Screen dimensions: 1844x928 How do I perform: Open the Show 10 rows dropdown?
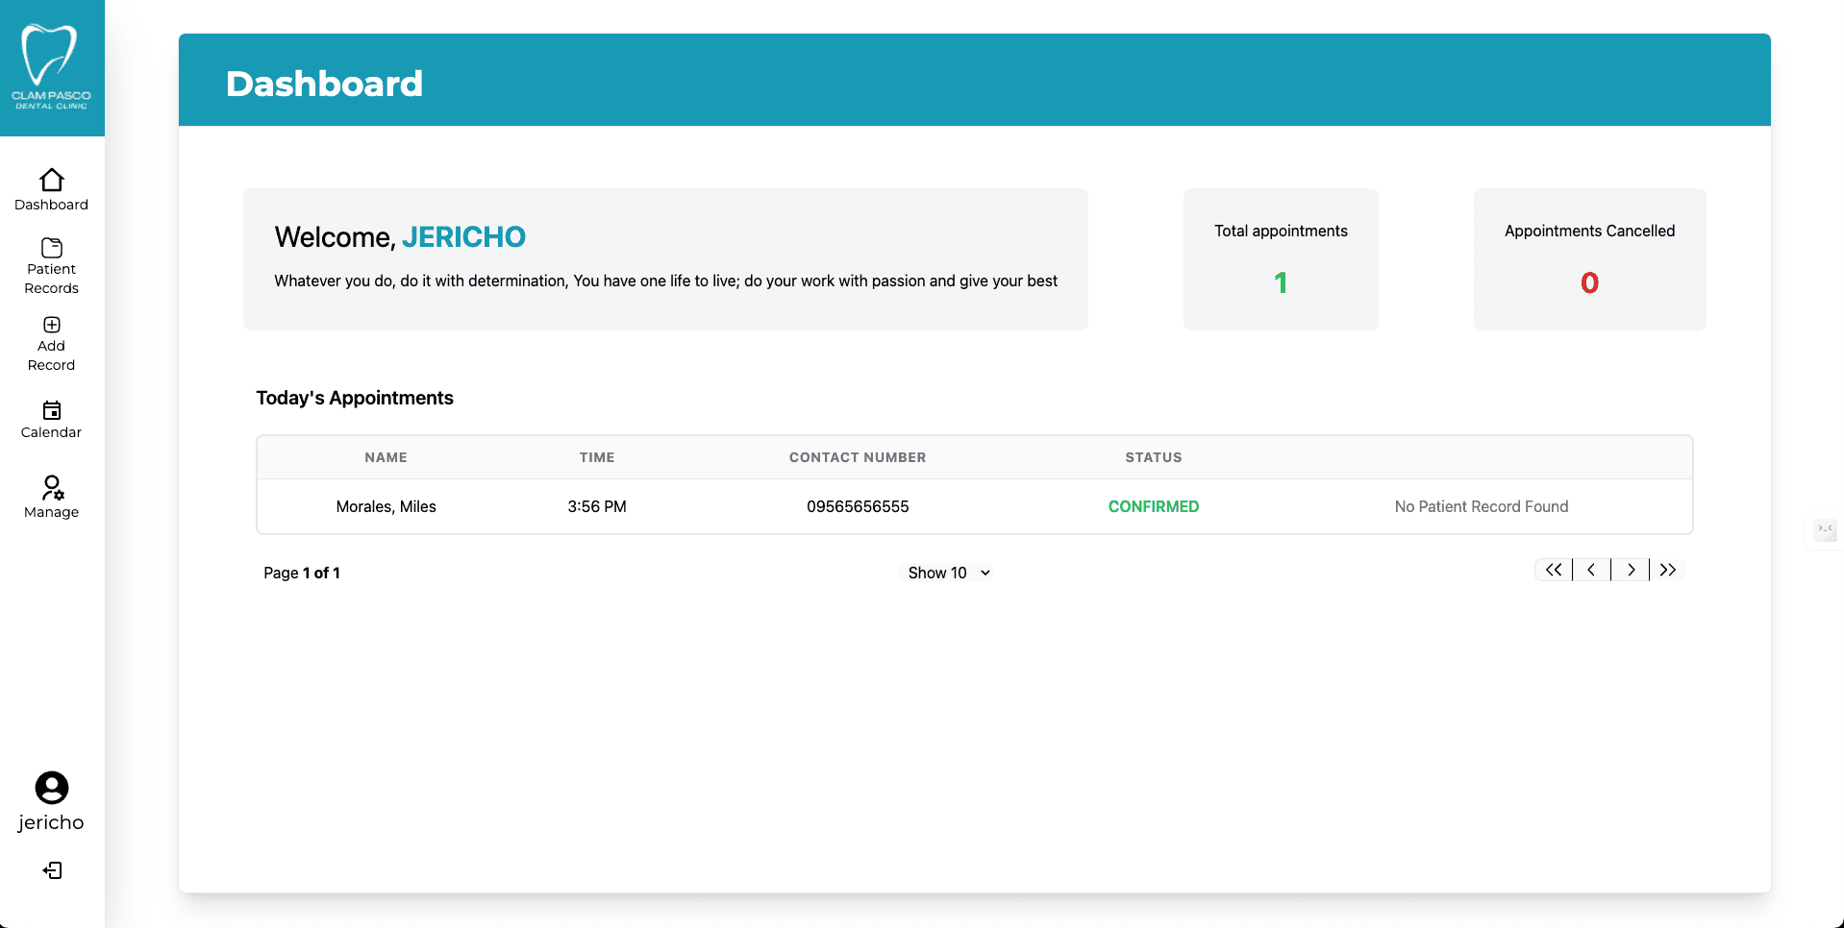coord(946,572)
